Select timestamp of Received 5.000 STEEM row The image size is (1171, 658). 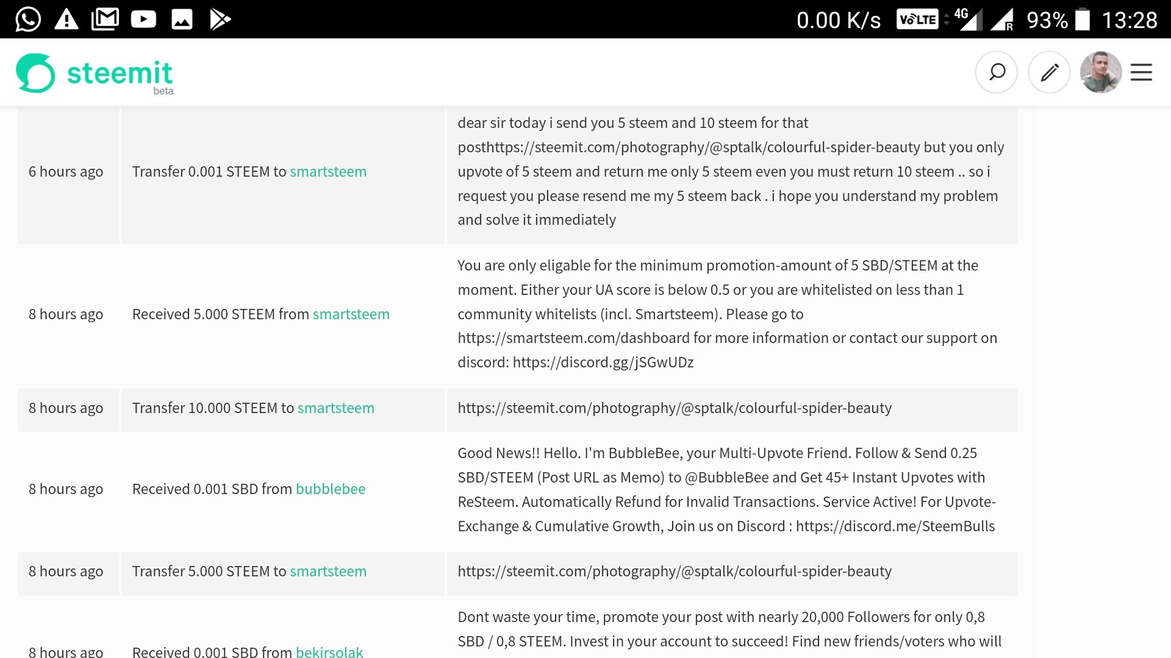tap(66, 314)
